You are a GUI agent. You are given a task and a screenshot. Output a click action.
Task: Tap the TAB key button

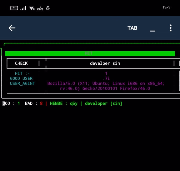132,28
